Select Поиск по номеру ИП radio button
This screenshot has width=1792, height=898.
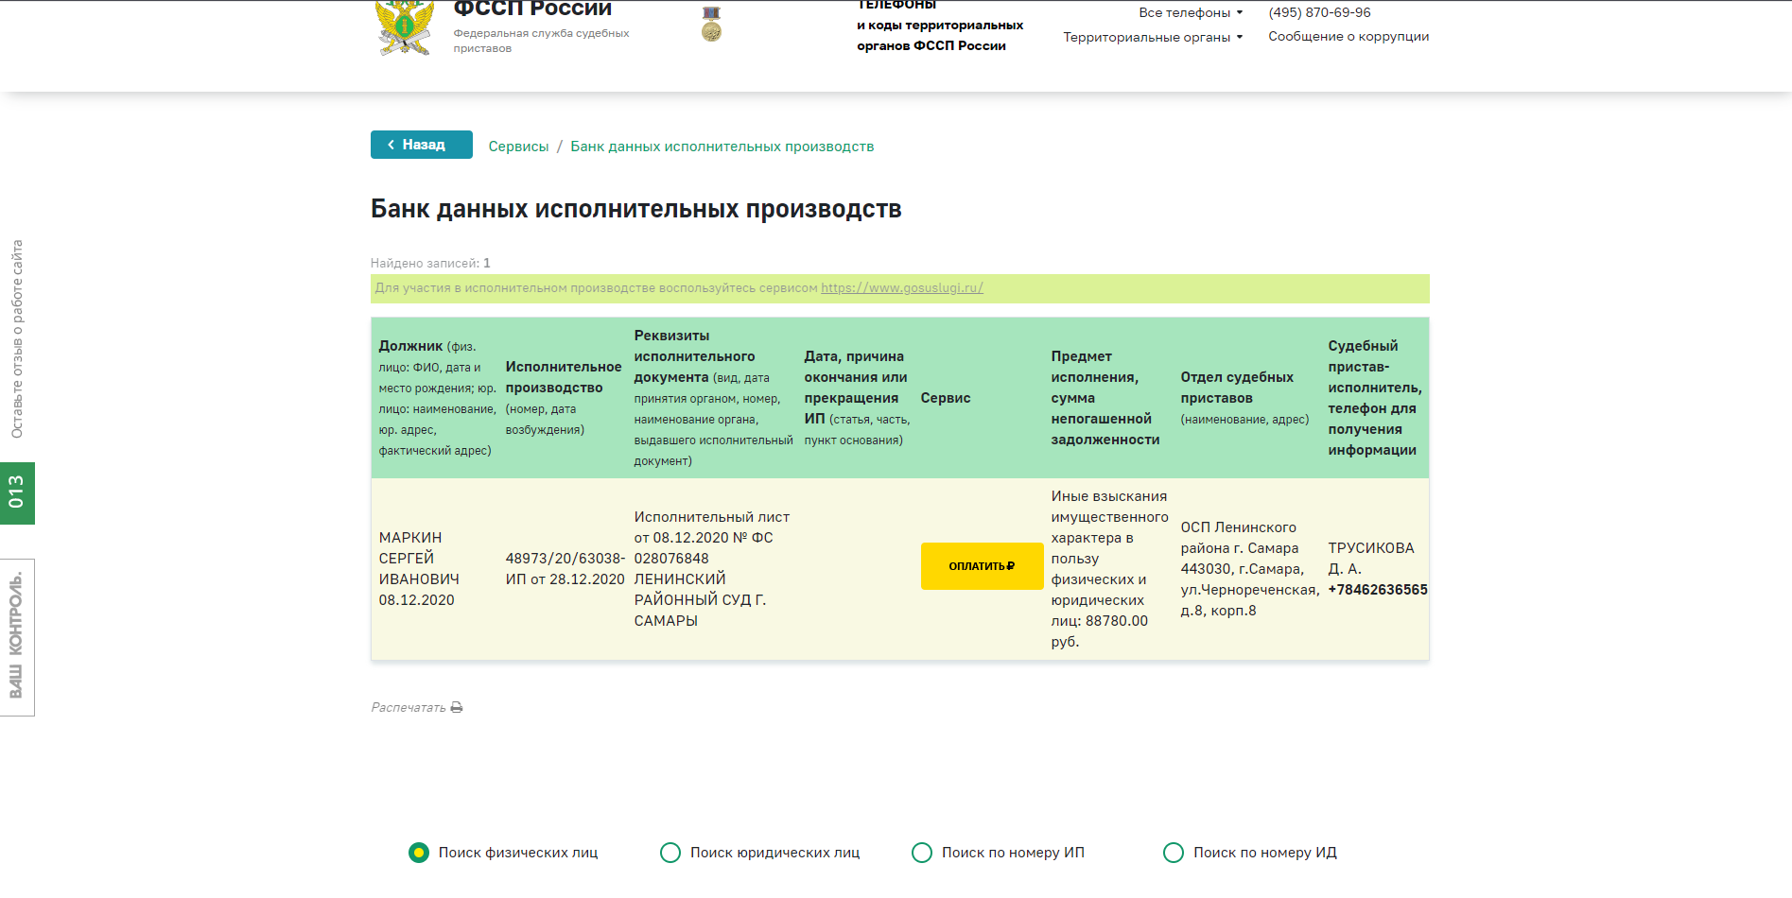click(922, 853)
